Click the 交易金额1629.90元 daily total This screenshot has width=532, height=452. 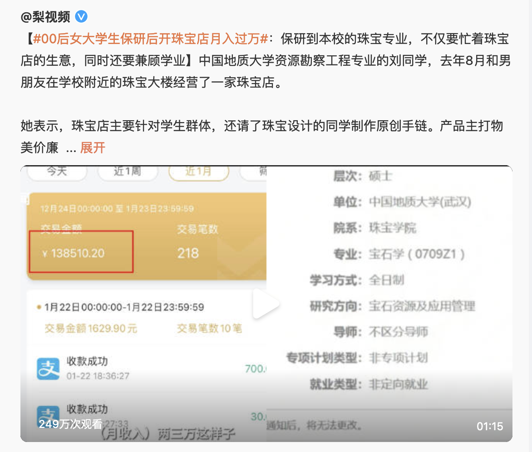coord(91,328)
